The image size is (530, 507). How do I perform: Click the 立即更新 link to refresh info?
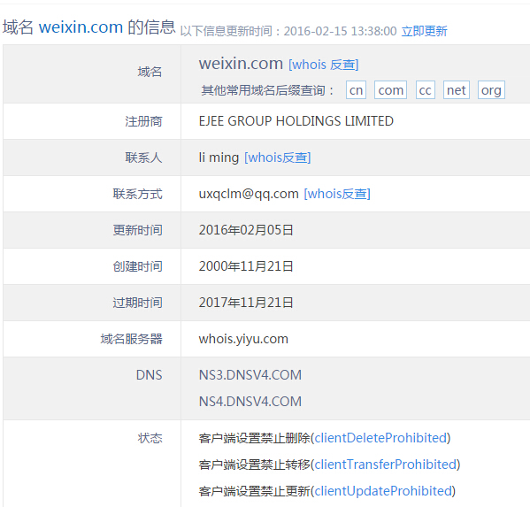tap(424, 31)
